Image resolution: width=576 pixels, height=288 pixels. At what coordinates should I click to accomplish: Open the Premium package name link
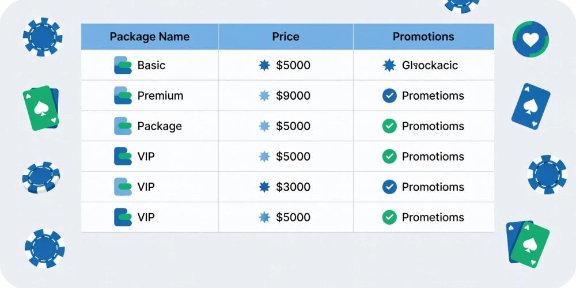pyautogui.click(x=160, y=96)
